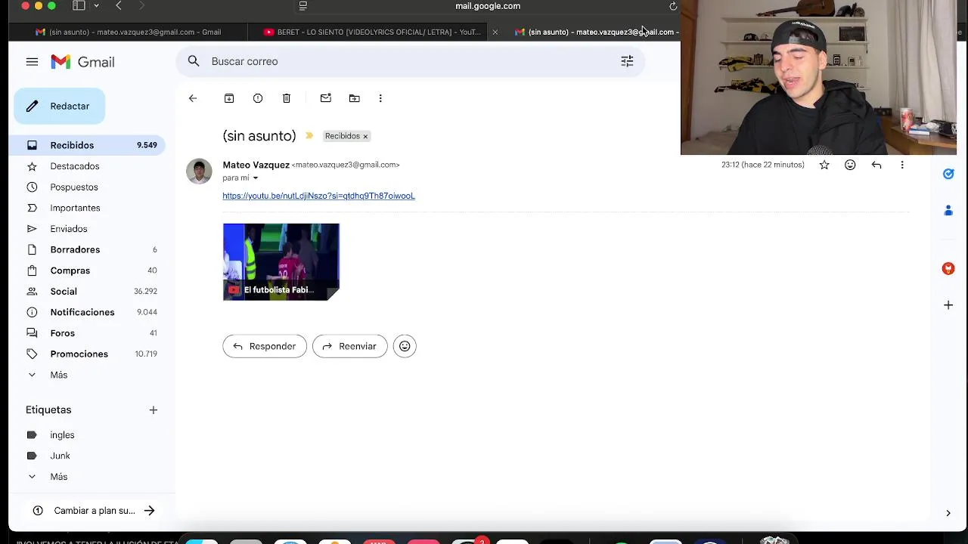Image resolution: width=968 pixels, height=544 pixels.
Task: Open Tasks side panel icon
Action: click(x=948, y=174)
